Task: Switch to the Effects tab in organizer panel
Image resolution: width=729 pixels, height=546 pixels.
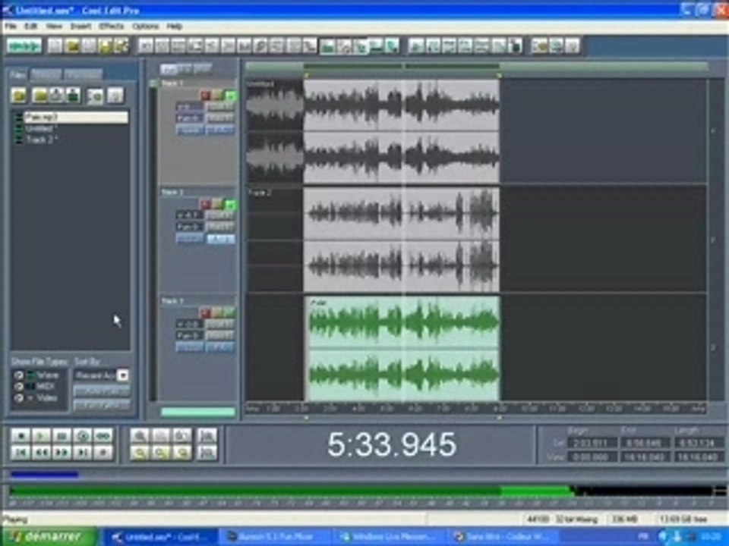Action: tap(46, 75)
